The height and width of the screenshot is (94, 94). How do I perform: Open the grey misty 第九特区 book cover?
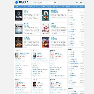[19, 29]
